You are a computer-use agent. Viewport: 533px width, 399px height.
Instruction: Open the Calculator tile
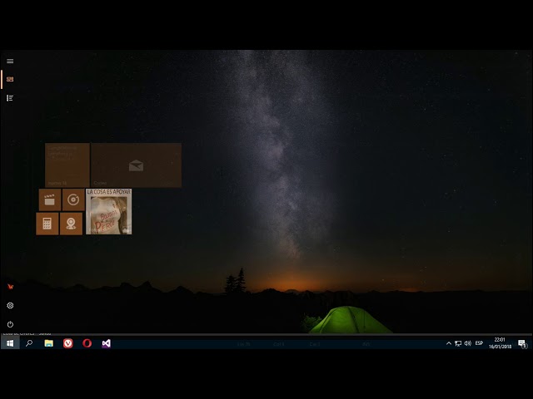(47, 224)
